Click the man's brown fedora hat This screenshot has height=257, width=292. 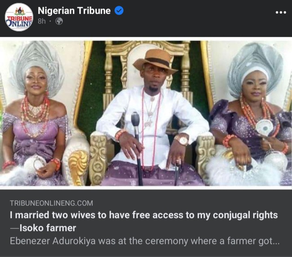coord(155,61)
